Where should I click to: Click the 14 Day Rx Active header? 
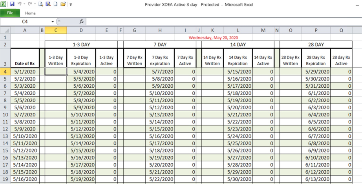263,58
